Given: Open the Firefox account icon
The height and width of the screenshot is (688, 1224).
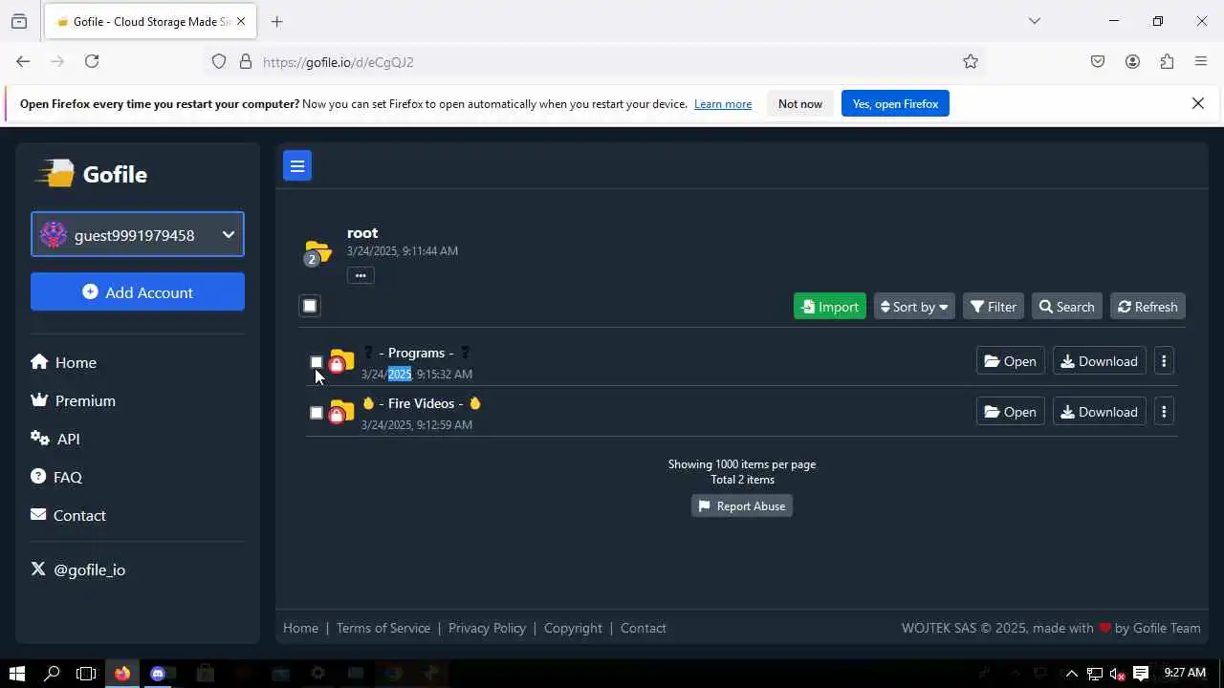Looking at the screenshot, I should click(1132, 61).
